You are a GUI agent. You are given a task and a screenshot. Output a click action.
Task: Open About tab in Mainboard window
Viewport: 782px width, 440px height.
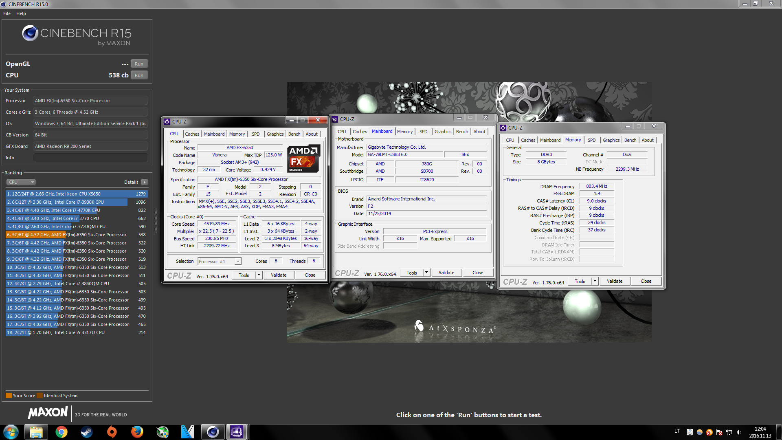coord(479,132)
